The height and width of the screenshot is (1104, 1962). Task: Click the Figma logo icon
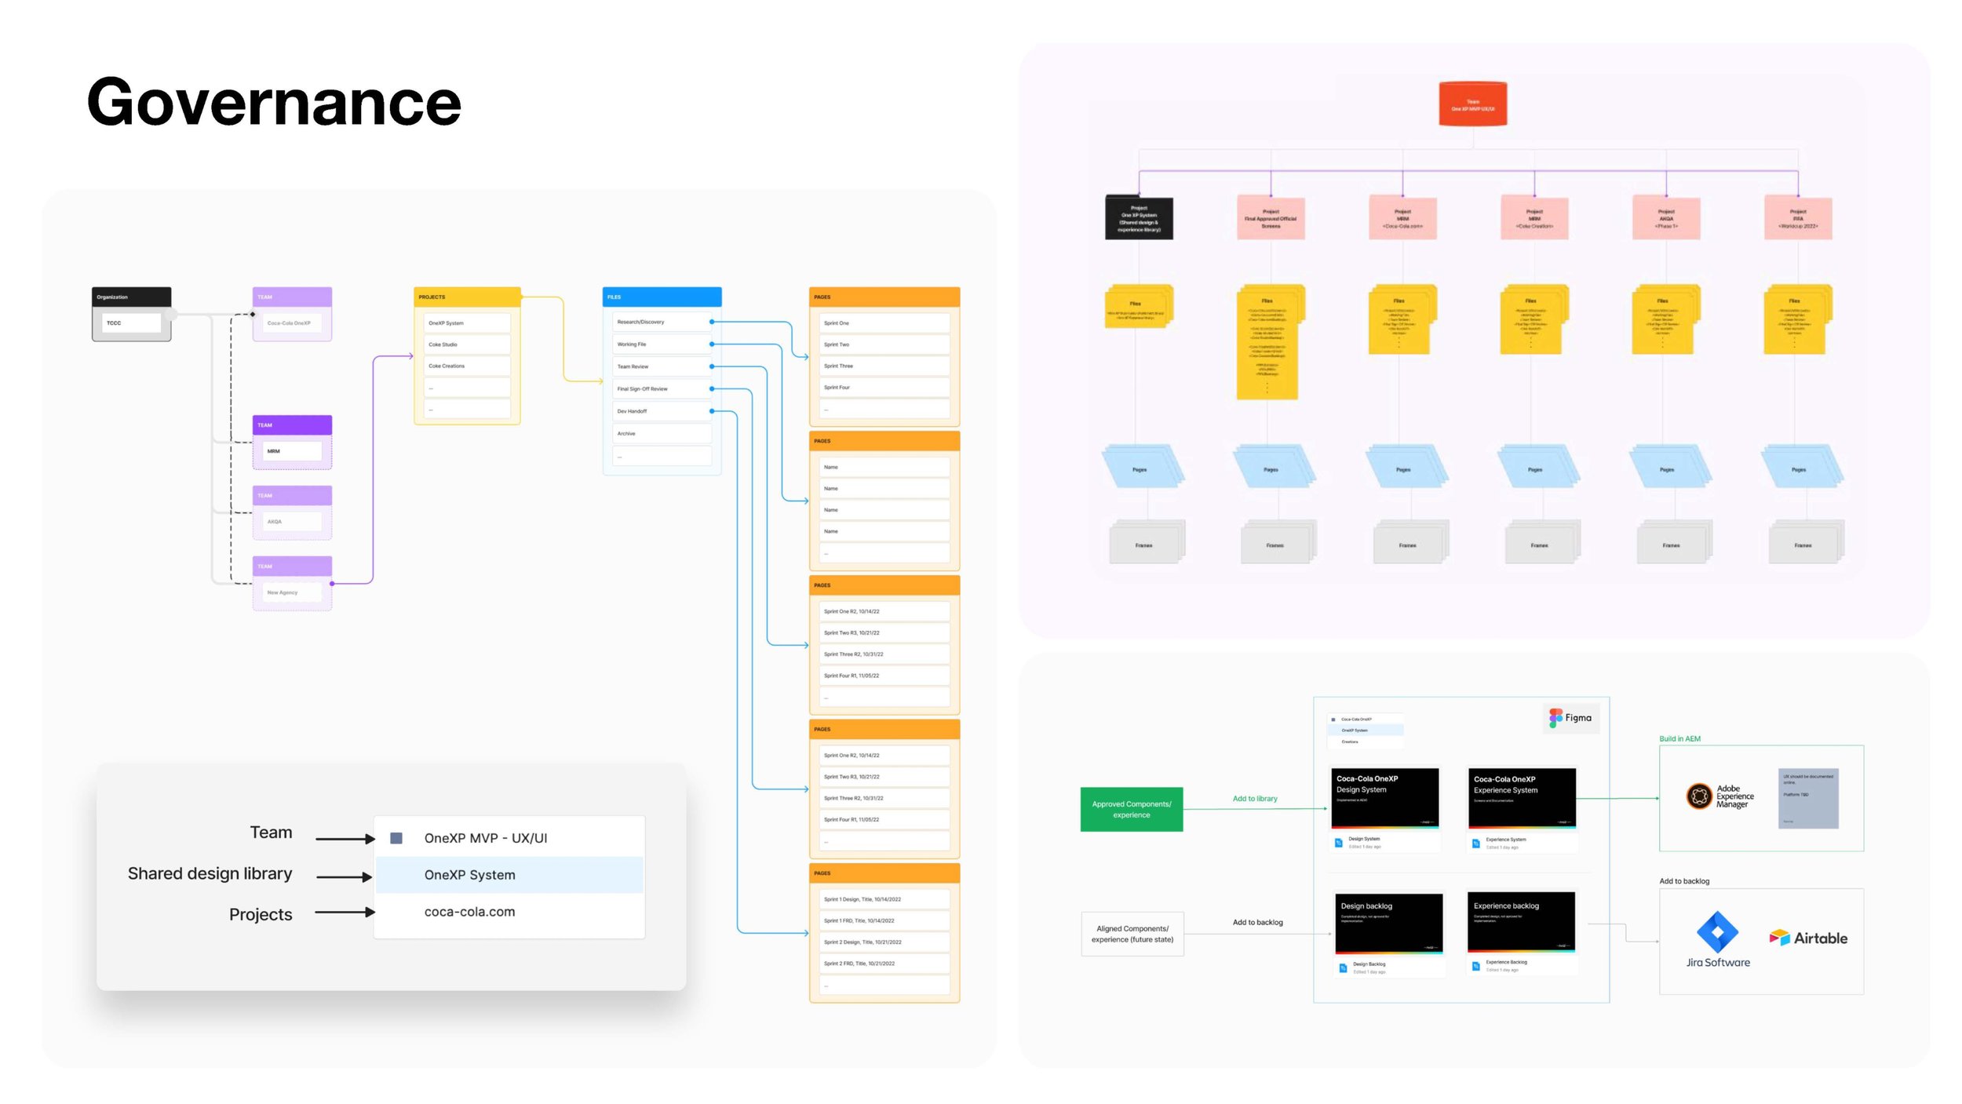click(1555, 717)
